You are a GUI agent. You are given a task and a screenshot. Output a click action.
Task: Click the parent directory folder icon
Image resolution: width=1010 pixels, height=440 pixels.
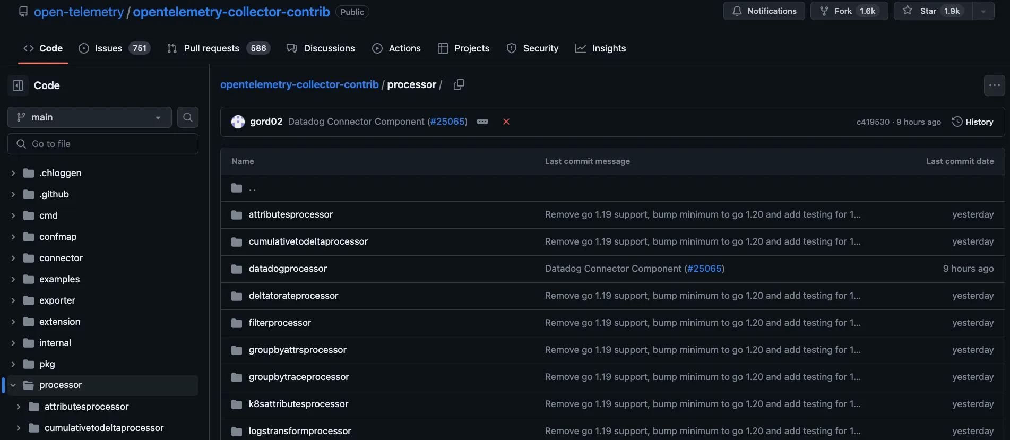[237, 188]
